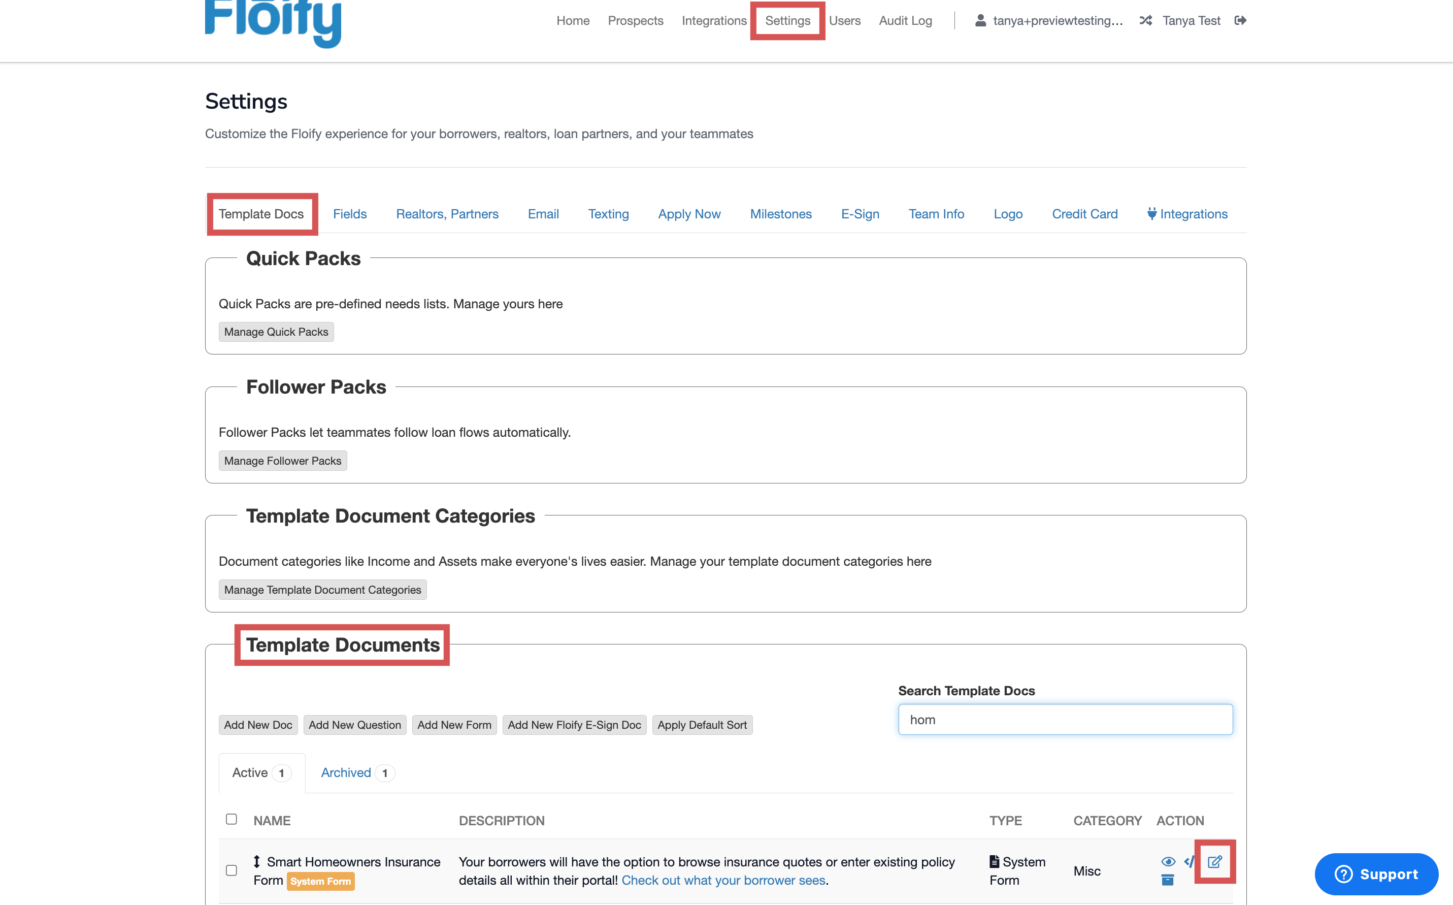Follow 'Check out what your borrower sees' link

tap(723, 880)
